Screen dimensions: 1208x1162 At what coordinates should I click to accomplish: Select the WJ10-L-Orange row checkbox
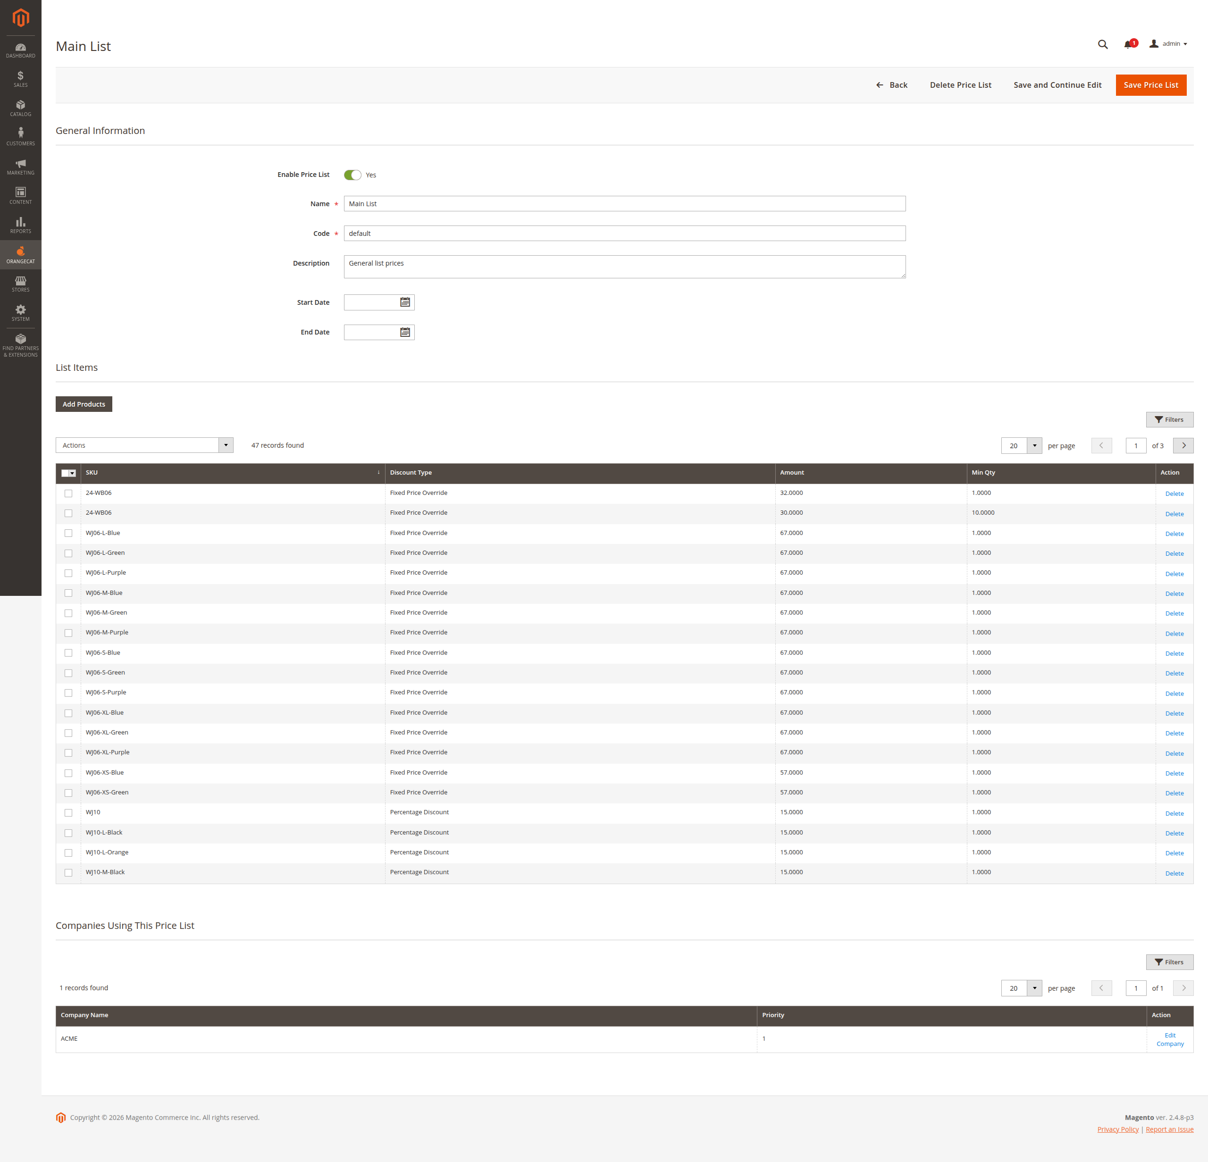(68, 853)
